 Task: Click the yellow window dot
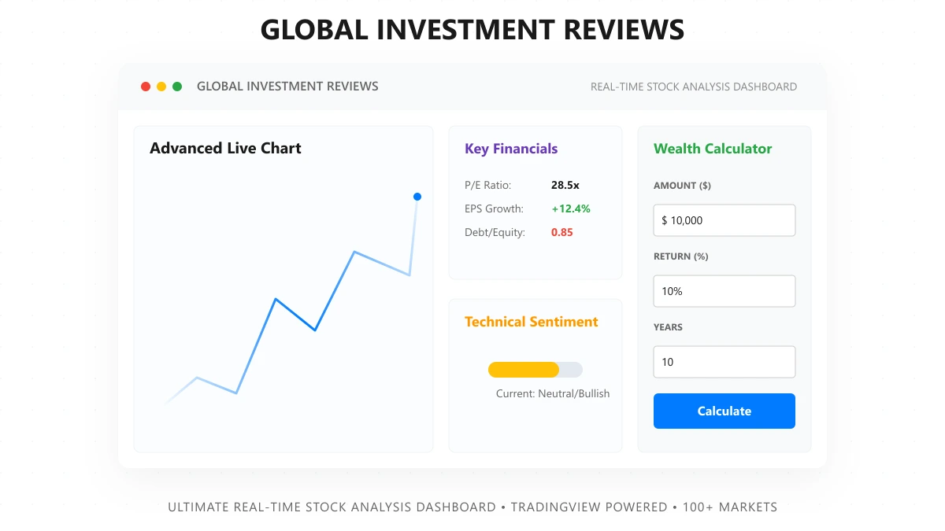point(161,87)
